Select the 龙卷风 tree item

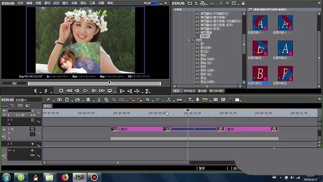pos(205,36)
